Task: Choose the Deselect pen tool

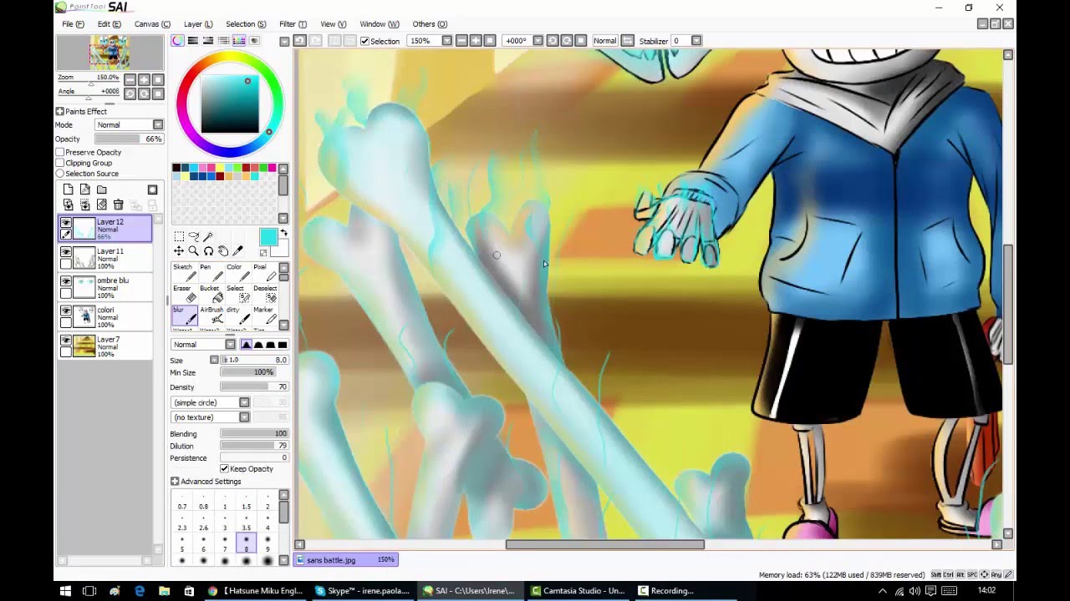Action: (263, 294)
